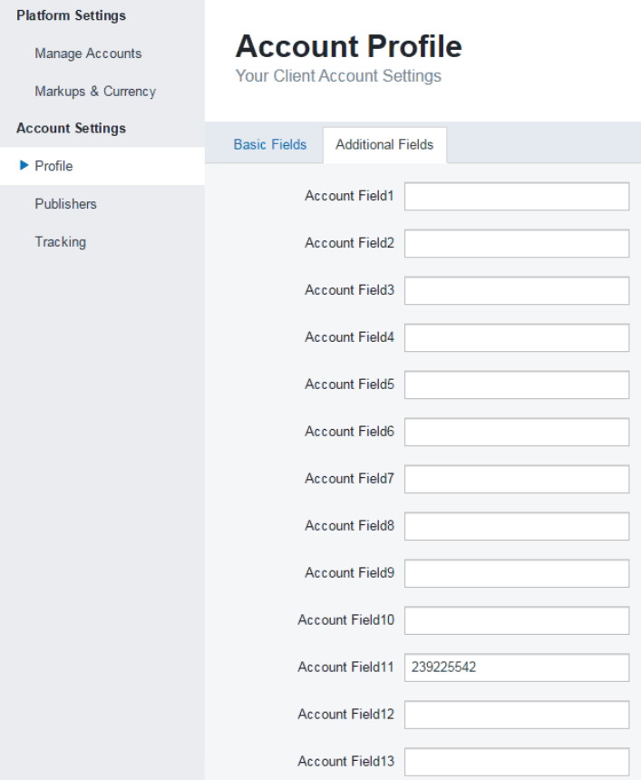Select the Account Field4 text field
The height and width of the screenshot is (780, 641).
pyautogui.click(x=517, y=337)
